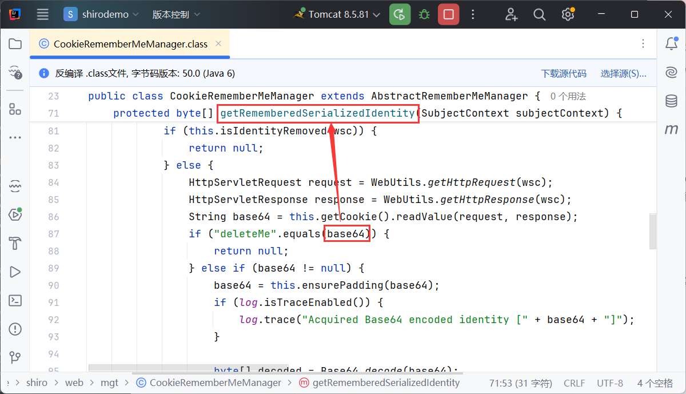Open the Database tool window
The image size is (686, 394).
coord(671,101)
